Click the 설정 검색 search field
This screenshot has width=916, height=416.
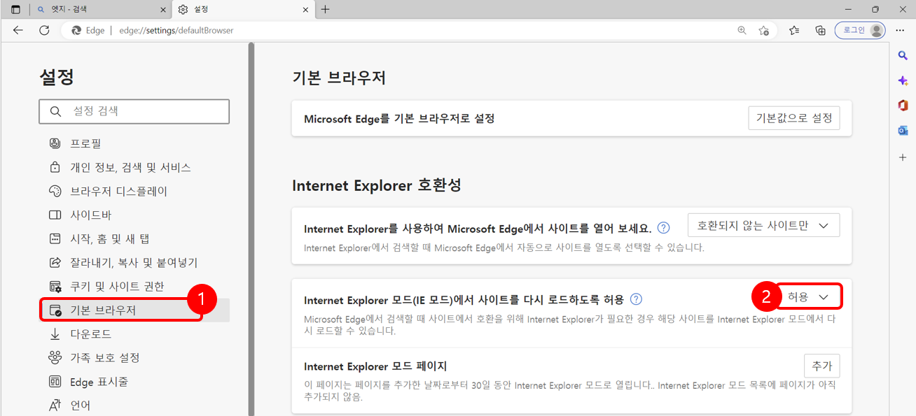134,111
